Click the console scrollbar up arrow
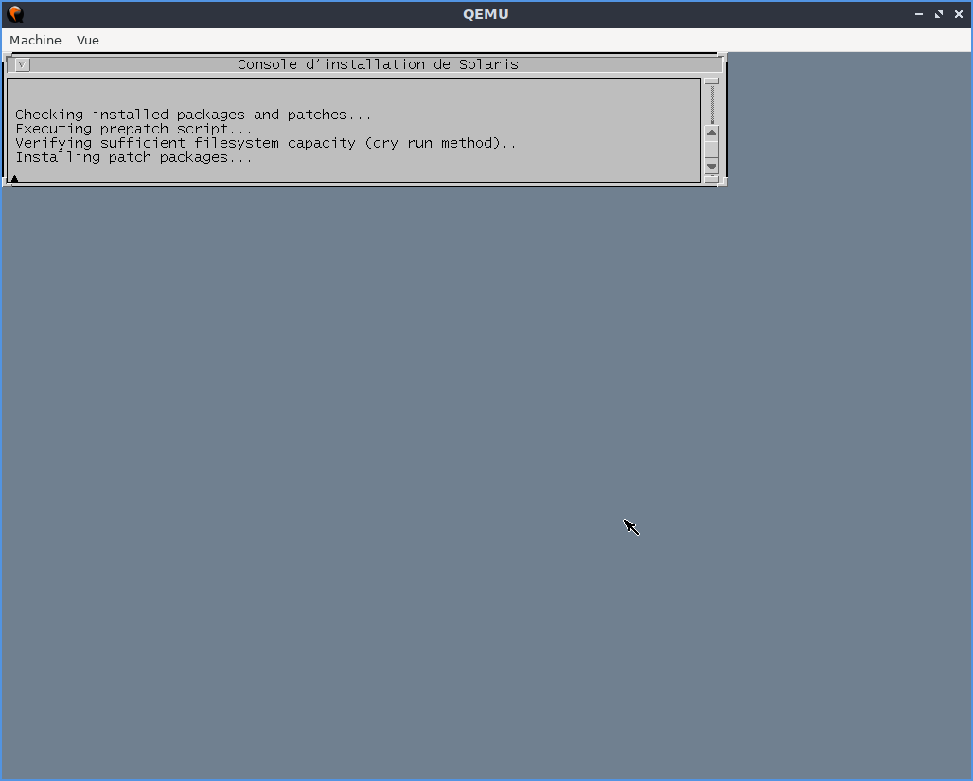The width and height of the screenshot is (973, 781). coord(712,133)
